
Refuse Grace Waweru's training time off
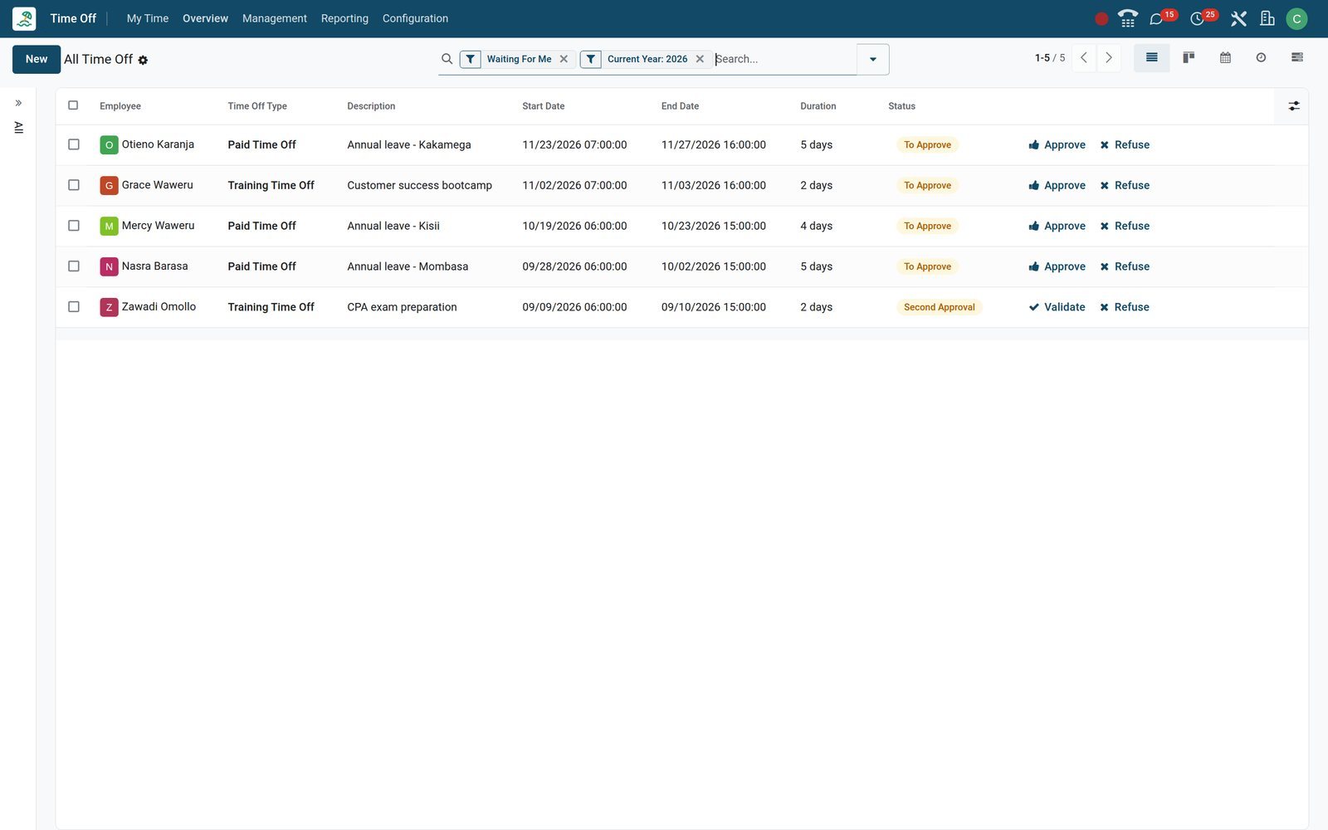pyautogui.click(x=1125, y=185)
